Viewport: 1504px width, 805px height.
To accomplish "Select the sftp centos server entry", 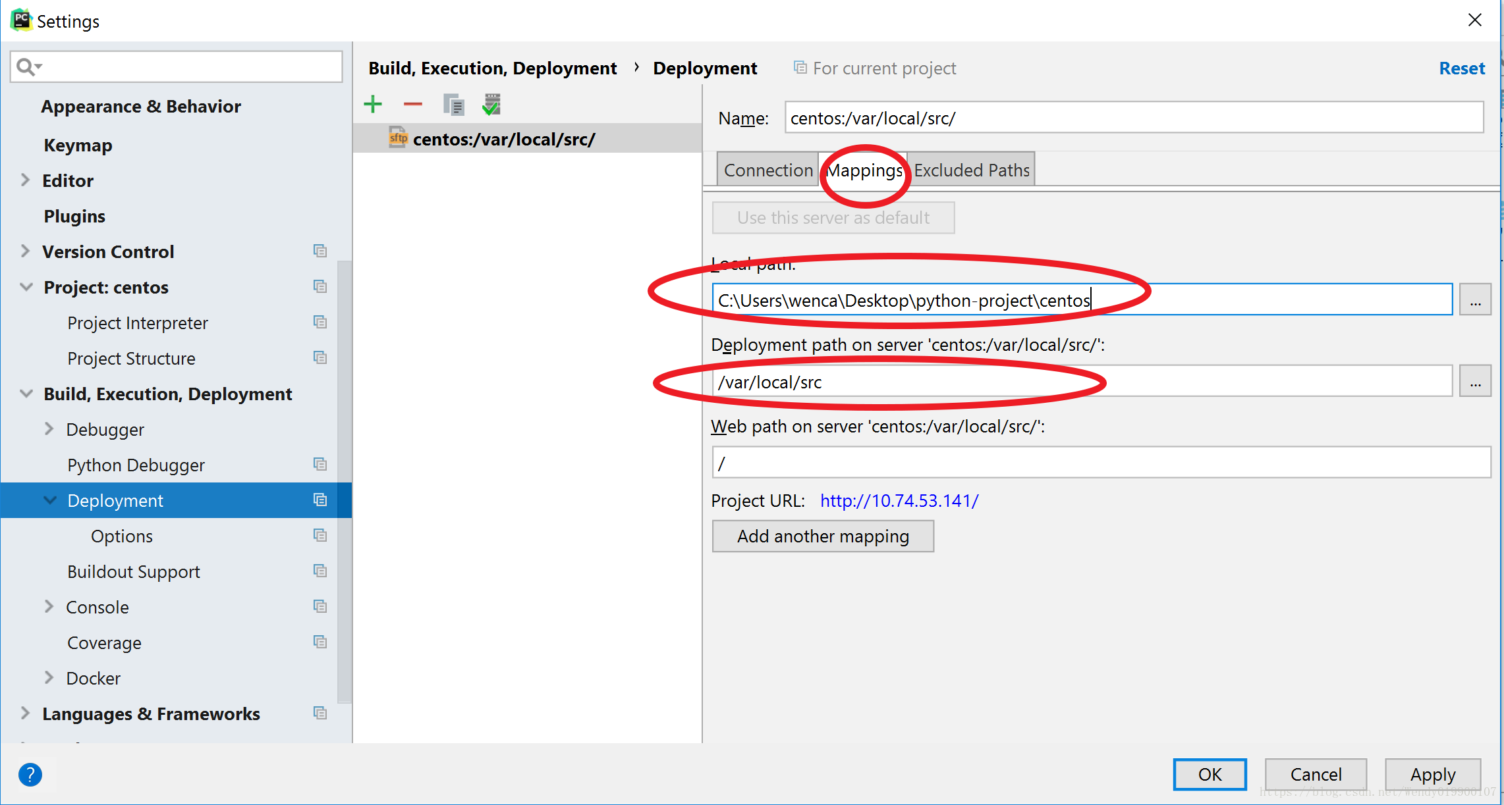I will tap(504, 139).
